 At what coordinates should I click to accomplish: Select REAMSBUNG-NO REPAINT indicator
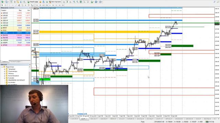pos(16,80)
